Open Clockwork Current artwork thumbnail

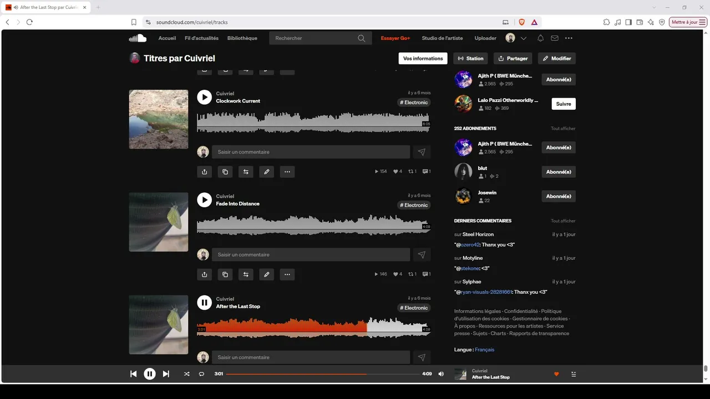point(159,119)
